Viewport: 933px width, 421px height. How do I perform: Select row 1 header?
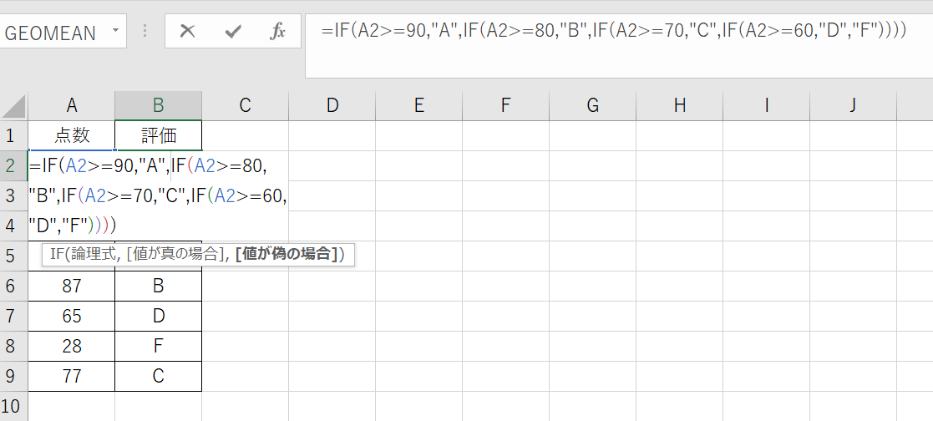tap(12, 135)
